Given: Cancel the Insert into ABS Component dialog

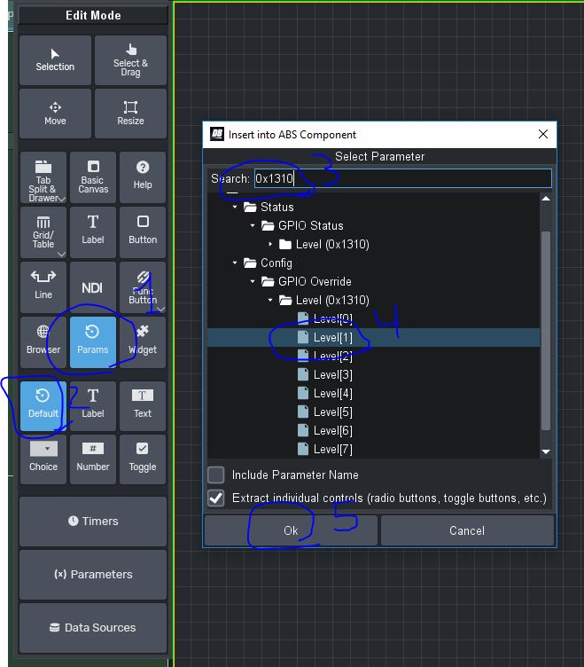Looking at the screenshot, I should tap(467, 530).
